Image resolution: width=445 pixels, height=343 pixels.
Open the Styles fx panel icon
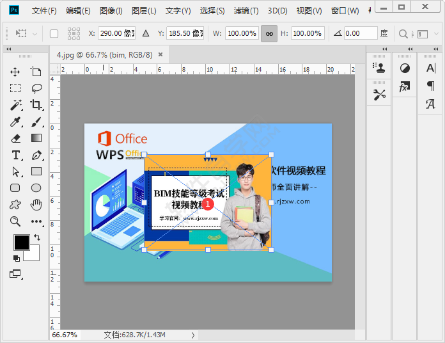tap(405, 86)
